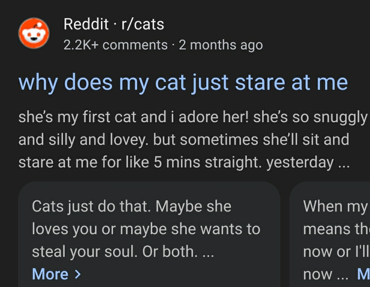Click 'means th' text in second card

[336, 229]
